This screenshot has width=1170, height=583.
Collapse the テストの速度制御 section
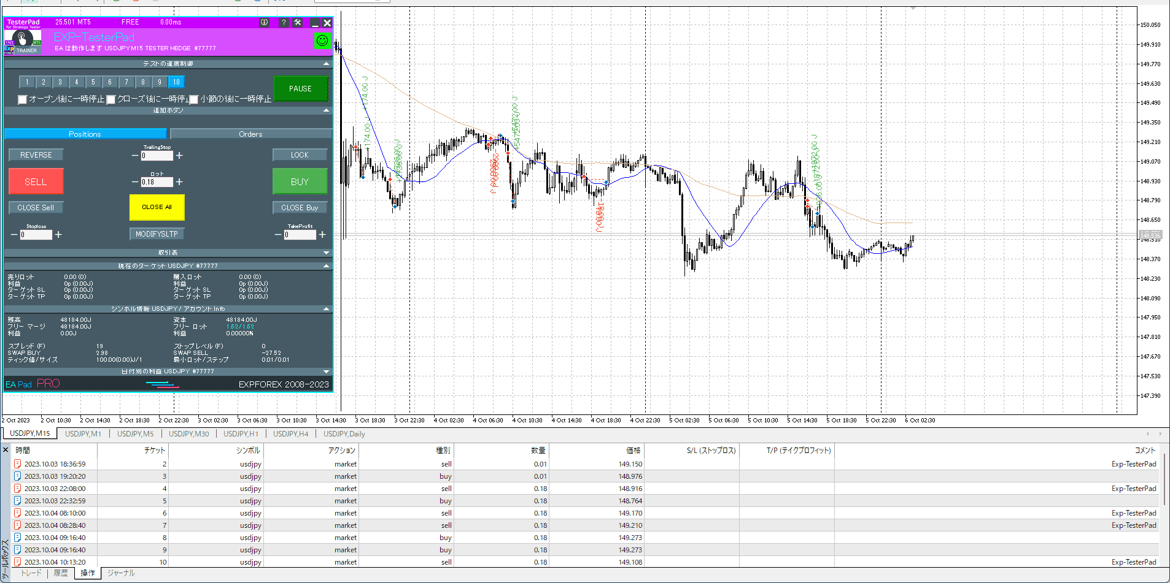point(326,64)
